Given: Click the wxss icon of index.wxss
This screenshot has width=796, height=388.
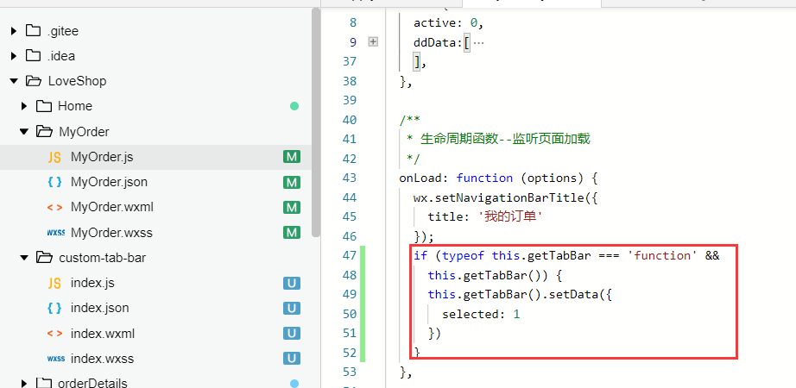Looking at the screenshot, I should click(55, 359).
